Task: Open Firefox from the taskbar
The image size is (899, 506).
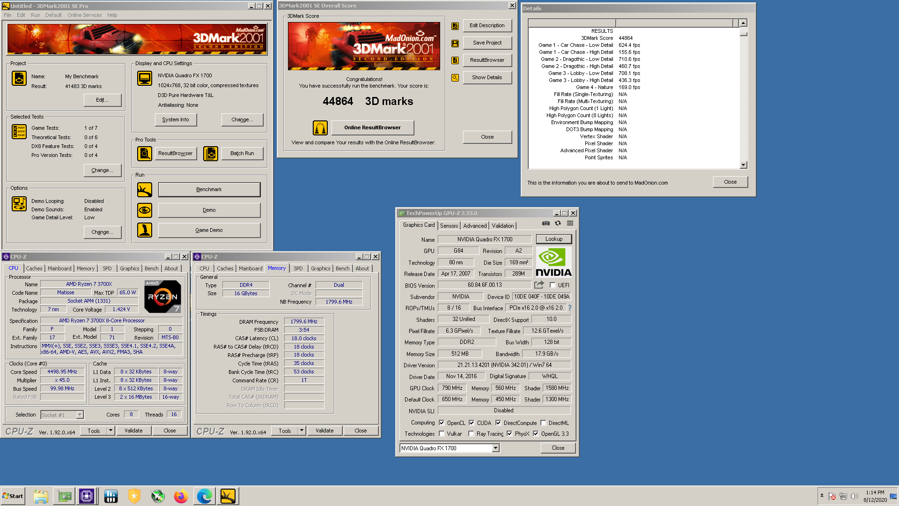Action: [x=181, y=496]
